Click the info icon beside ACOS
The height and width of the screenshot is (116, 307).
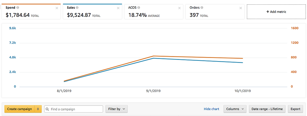click(x=138, y=8)
